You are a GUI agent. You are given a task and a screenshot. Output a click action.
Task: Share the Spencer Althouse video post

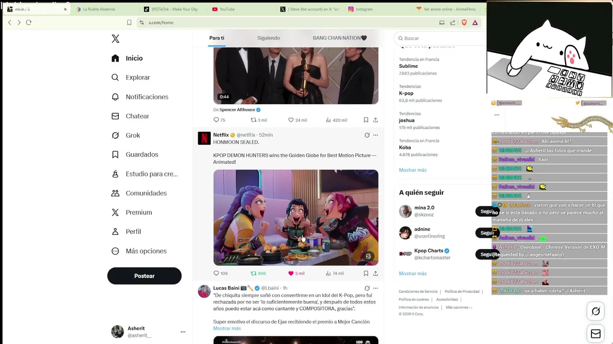click(x=375, y=120)
